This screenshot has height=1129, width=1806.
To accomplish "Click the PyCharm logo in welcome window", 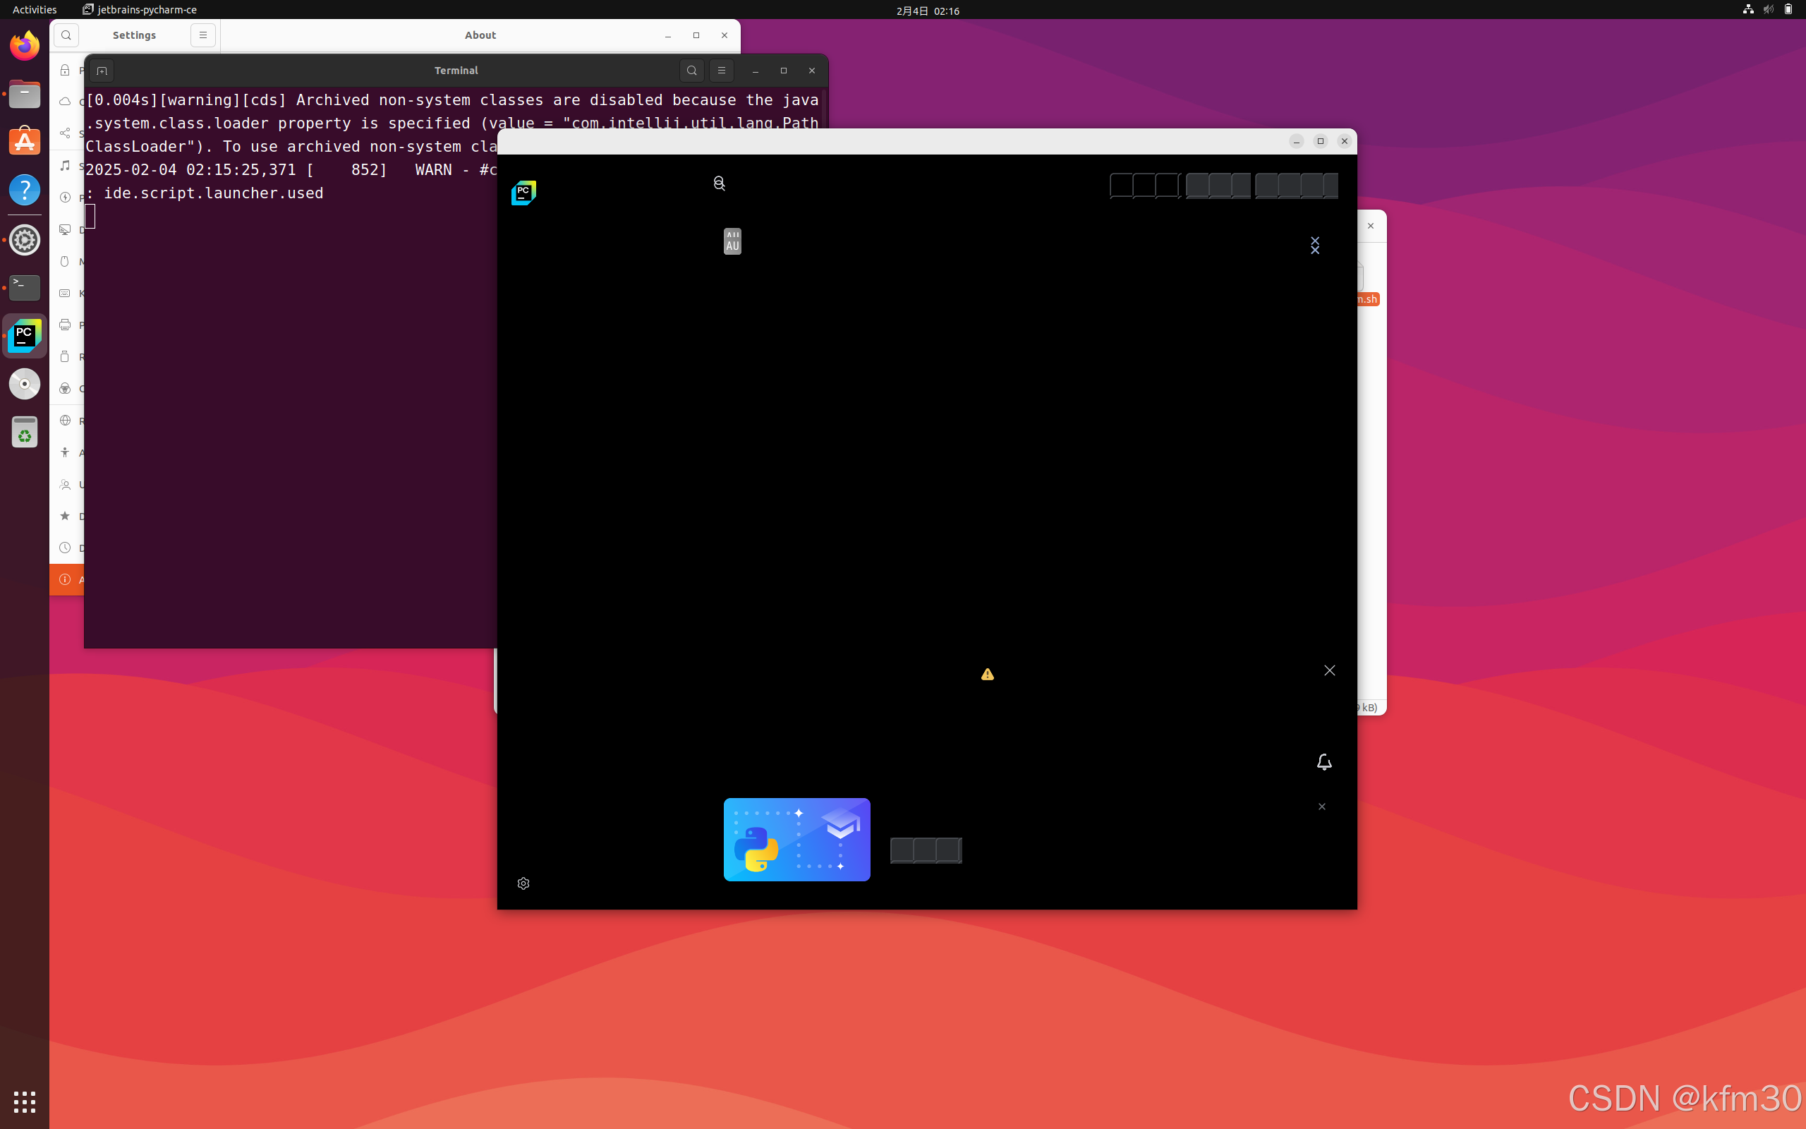I will (523, 193).
